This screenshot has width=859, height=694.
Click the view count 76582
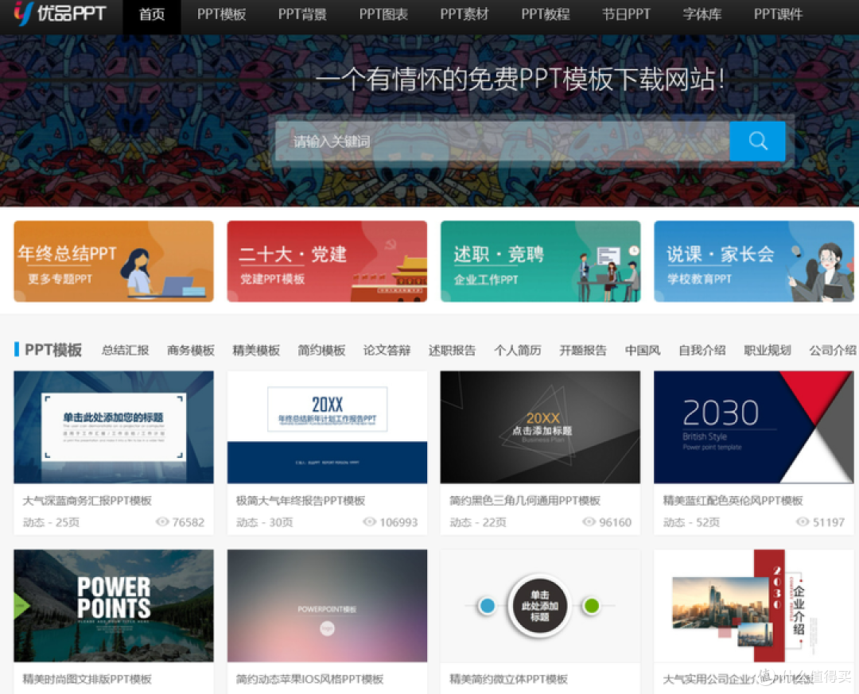pos(189,522)
